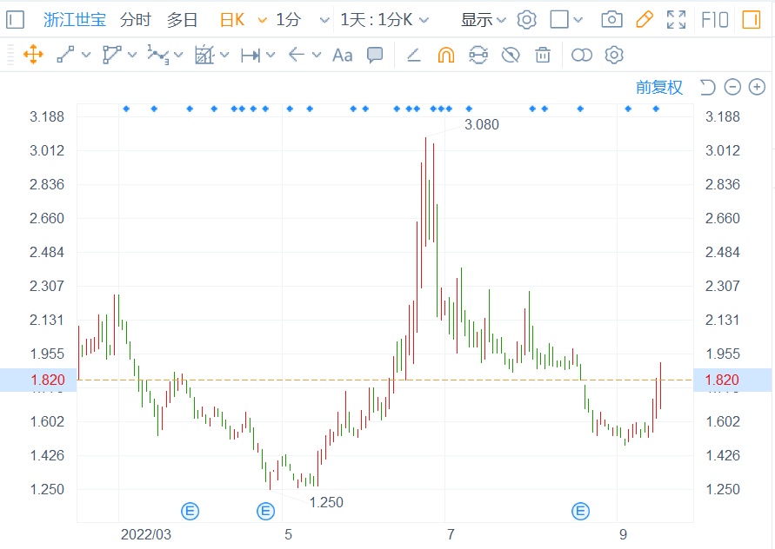The image size is (775, 549).
Task: Click the last blue diamond news marker
Action: [x=656, y=109]
